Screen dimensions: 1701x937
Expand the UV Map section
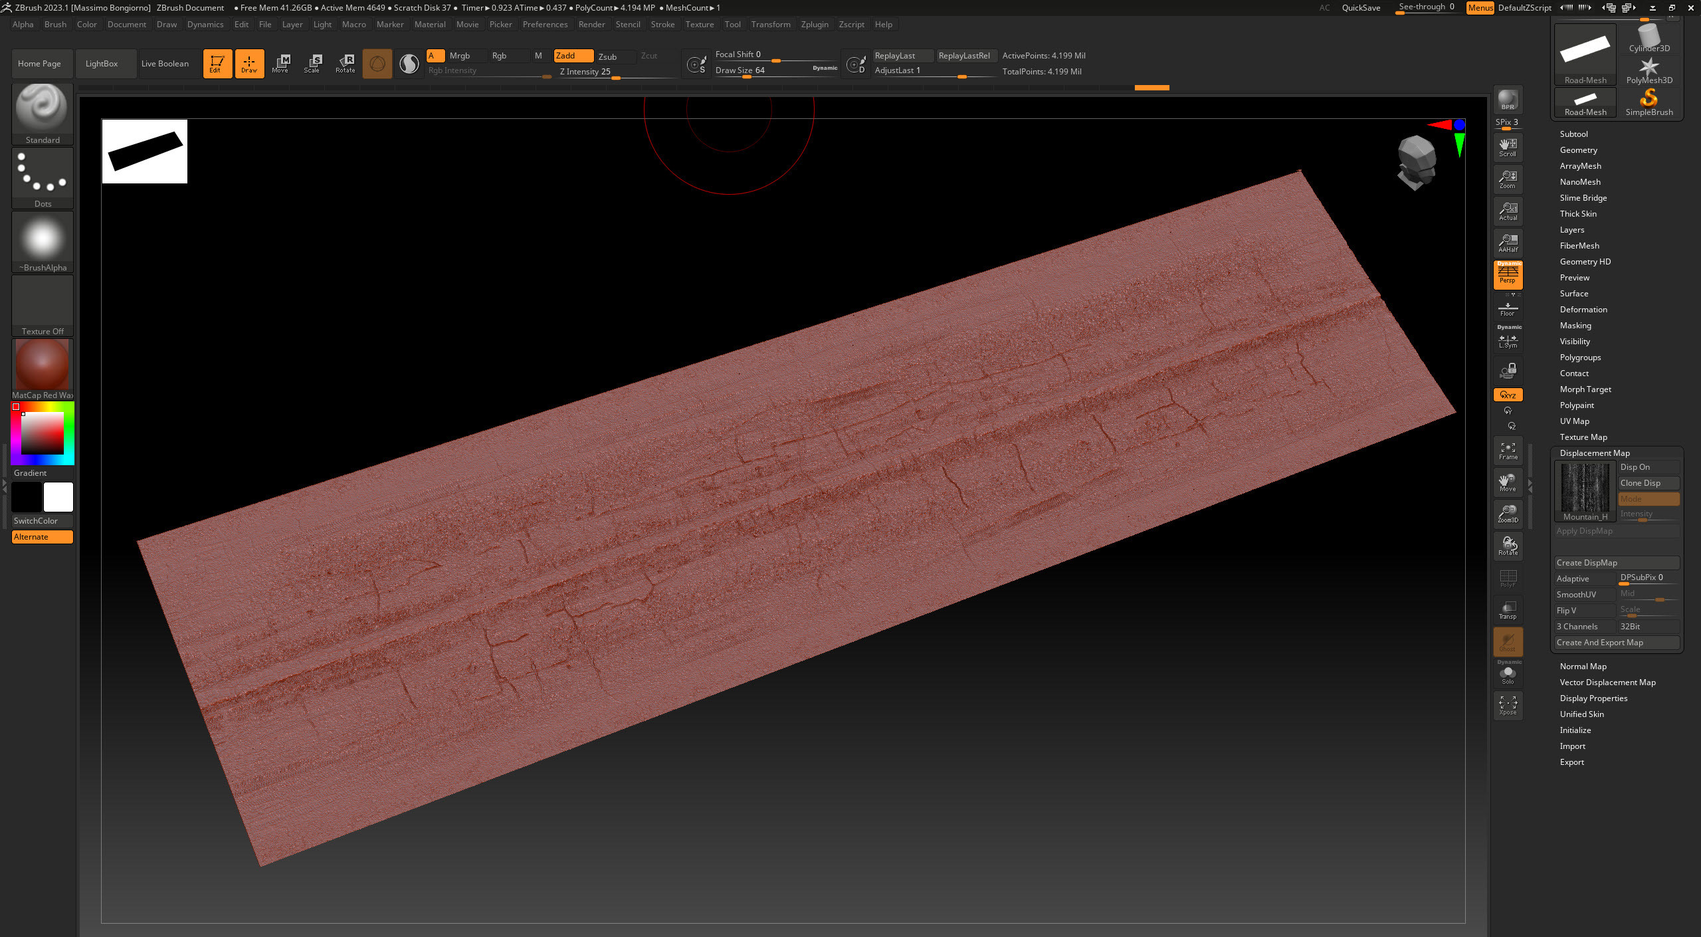[1575, 421]
